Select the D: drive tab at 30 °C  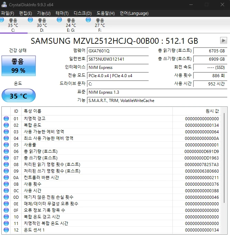click(x=42, y=25)
